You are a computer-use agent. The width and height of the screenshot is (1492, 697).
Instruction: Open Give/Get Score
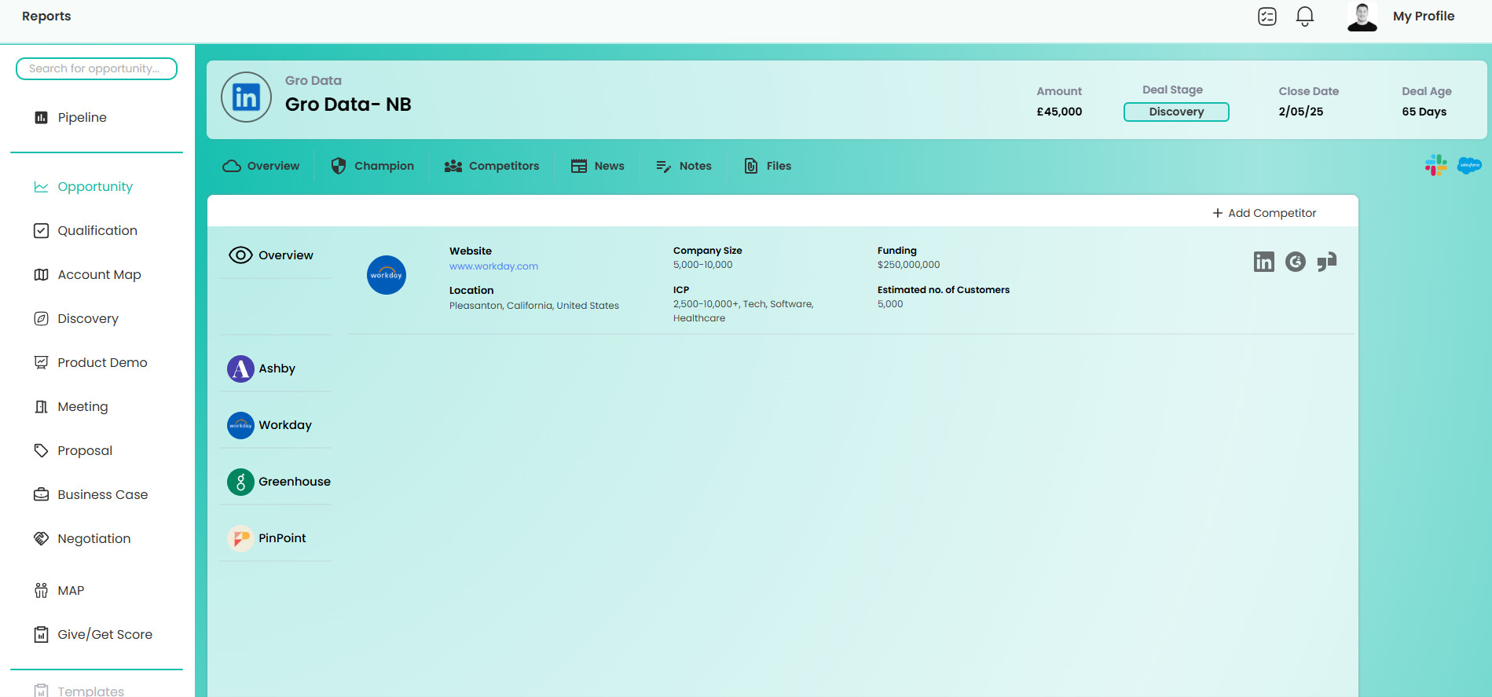[105, 634]
